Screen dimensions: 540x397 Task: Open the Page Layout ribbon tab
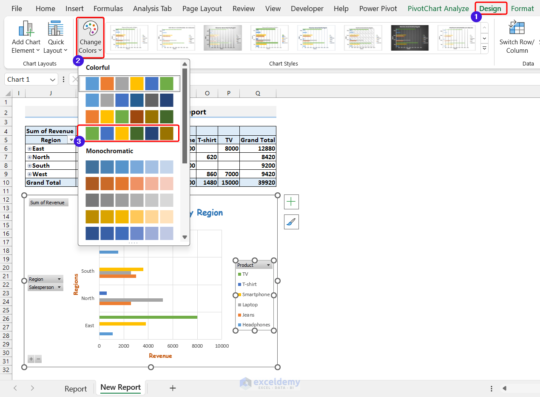(202, 9)
